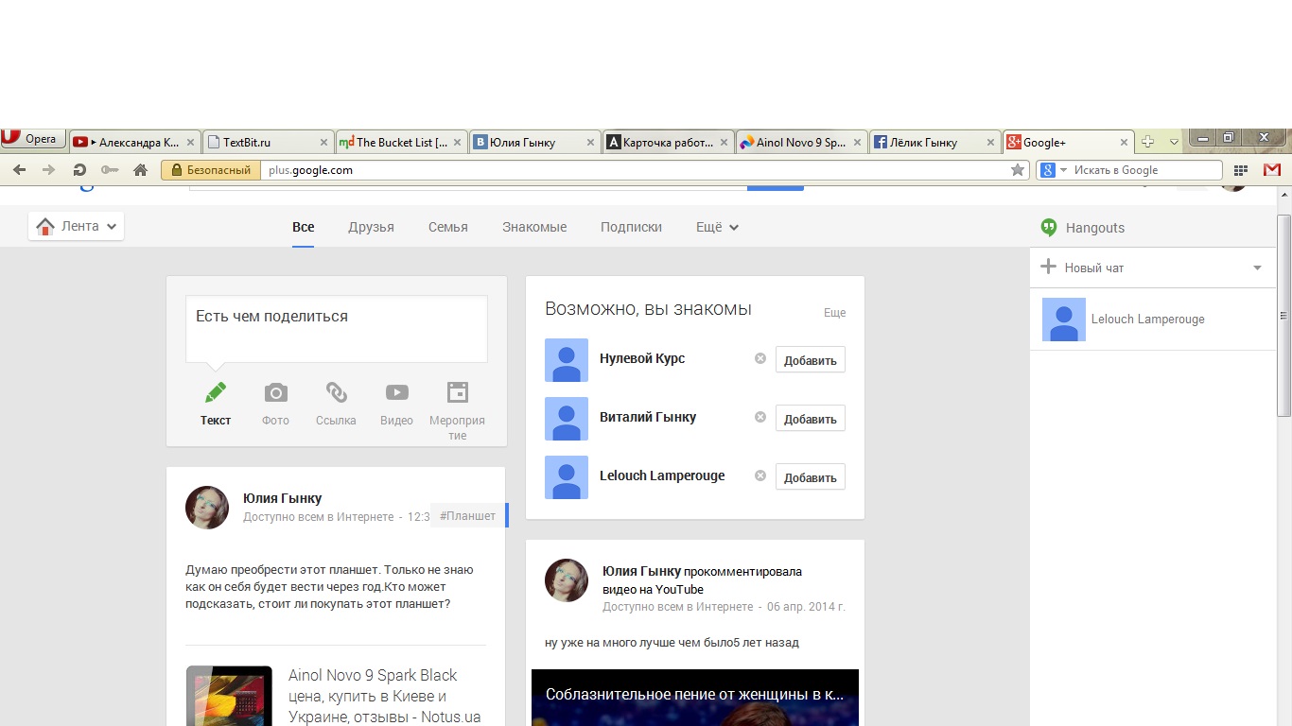Close the Google+ tab
The width and height of the screenshot is (1292, 726).
click(x=1125, y=143)
